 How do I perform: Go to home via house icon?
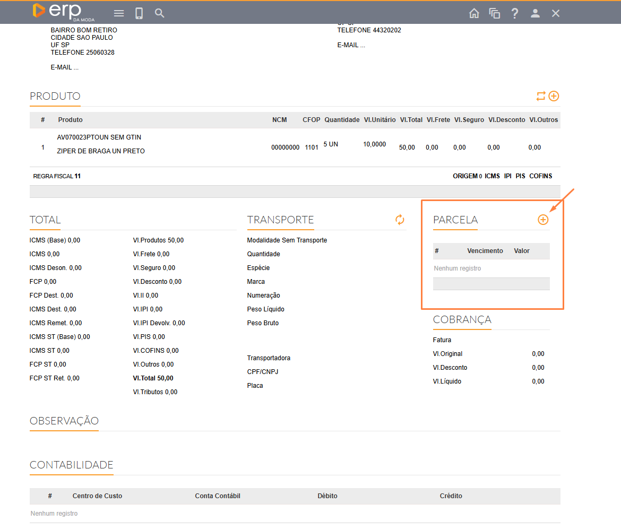click(x=474, y=13)
